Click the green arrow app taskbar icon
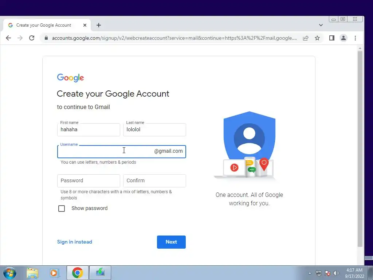Viewport: 373px width, 280px height. [100, 273]
